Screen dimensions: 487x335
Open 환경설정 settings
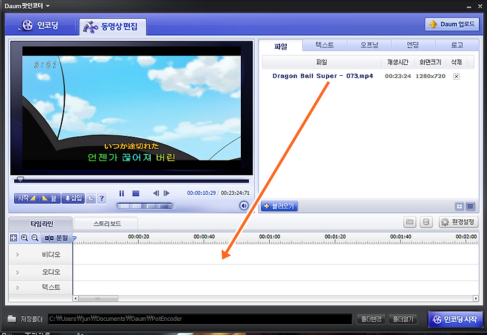tap(459, 222)
